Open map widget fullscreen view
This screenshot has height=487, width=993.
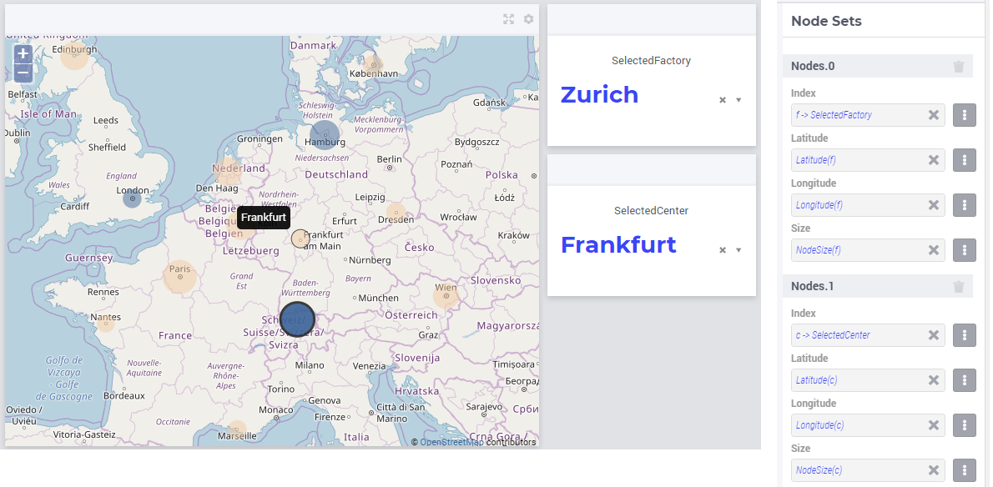[508, 20]
